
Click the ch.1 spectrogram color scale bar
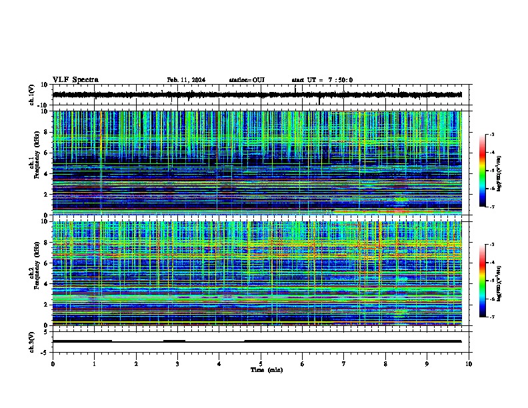coord(483,171)
